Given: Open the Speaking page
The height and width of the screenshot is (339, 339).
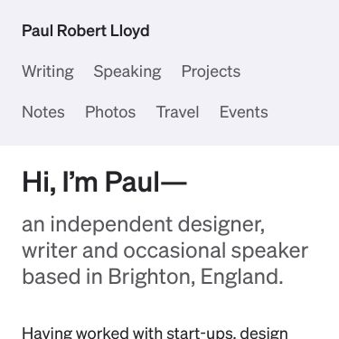Looking at the screenshot, I should point(127,71).
